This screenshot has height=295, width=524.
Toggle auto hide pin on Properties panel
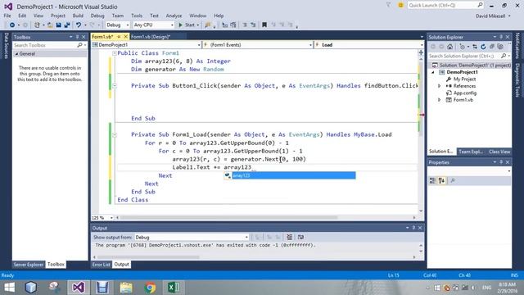(501, 162)
